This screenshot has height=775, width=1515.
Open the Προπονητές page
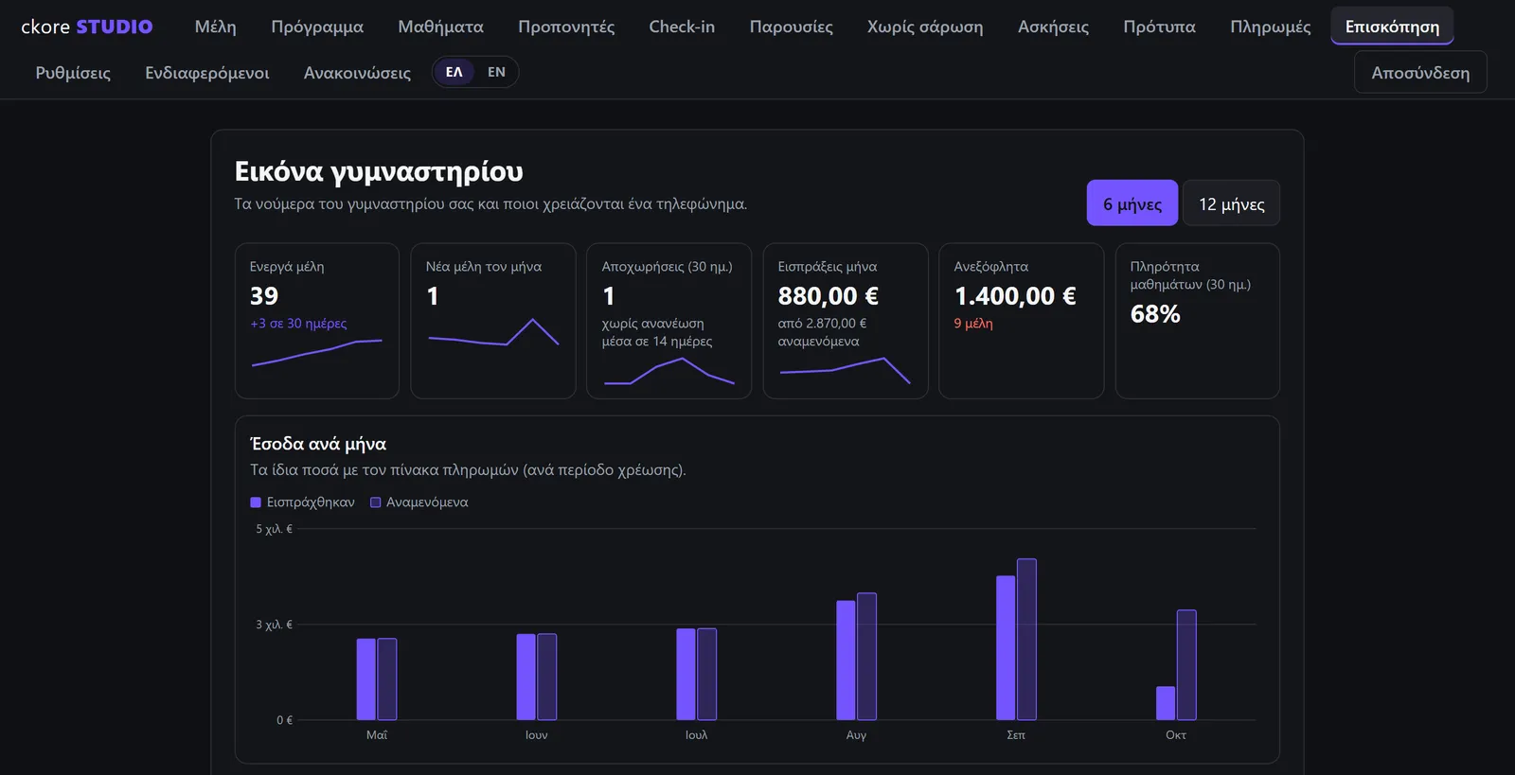point(566,26)
